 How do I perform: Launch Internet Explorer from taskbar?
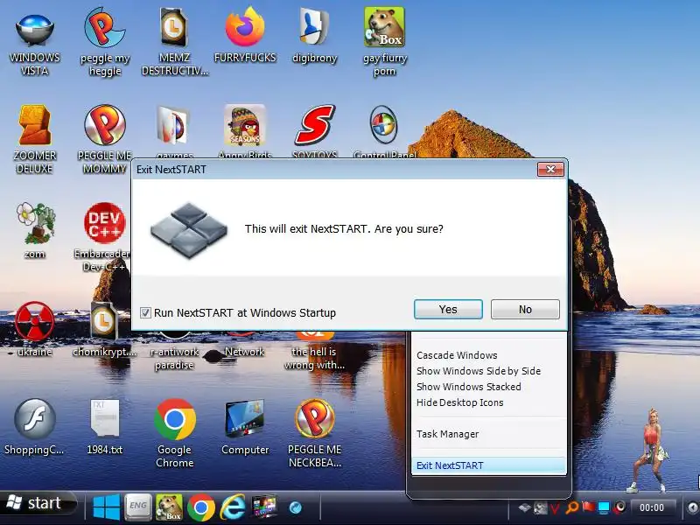point(232,507)
